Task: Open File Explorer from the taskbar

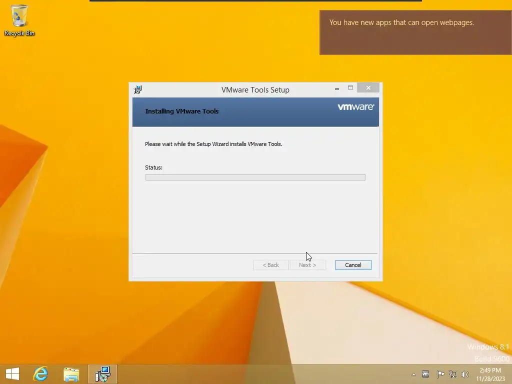Action: 71,374
